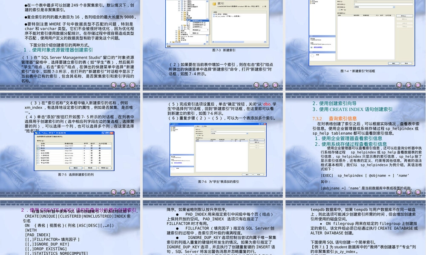426x255 pixels.
Task: Click the red dbo. text in step 5
Action: [267, 104]
